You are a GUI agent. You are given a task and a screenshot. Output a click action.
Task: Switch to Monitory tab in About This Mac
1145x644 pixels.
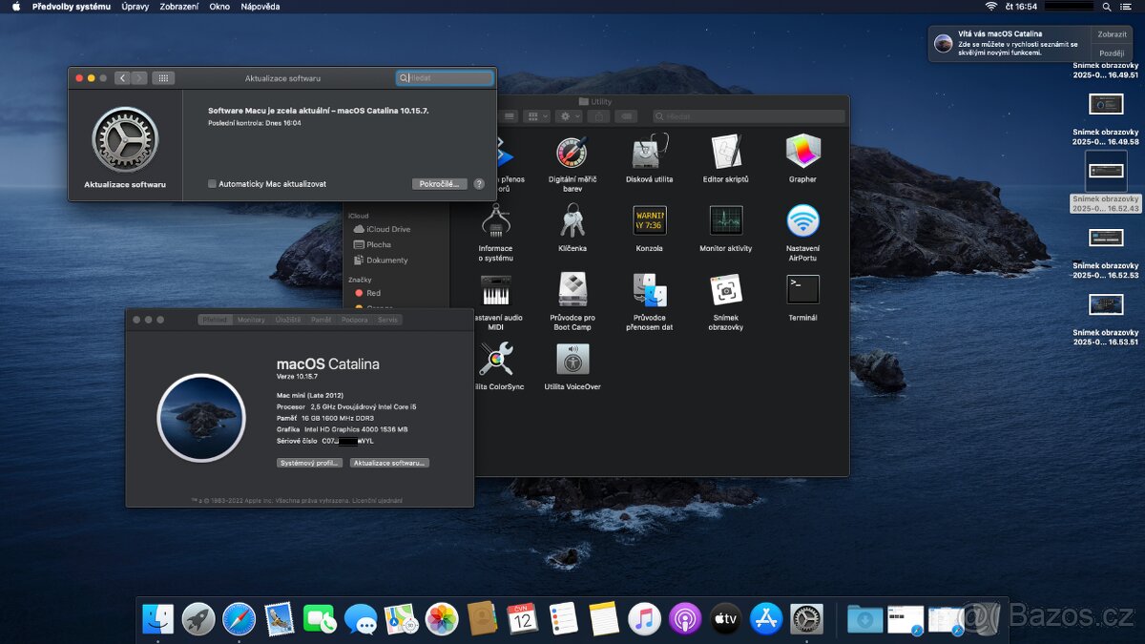coord(251,320)
